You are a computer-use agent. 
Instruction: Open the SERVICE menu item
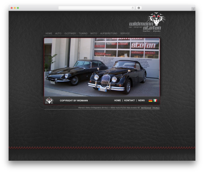pyautogui.click(x=125, y=34)
